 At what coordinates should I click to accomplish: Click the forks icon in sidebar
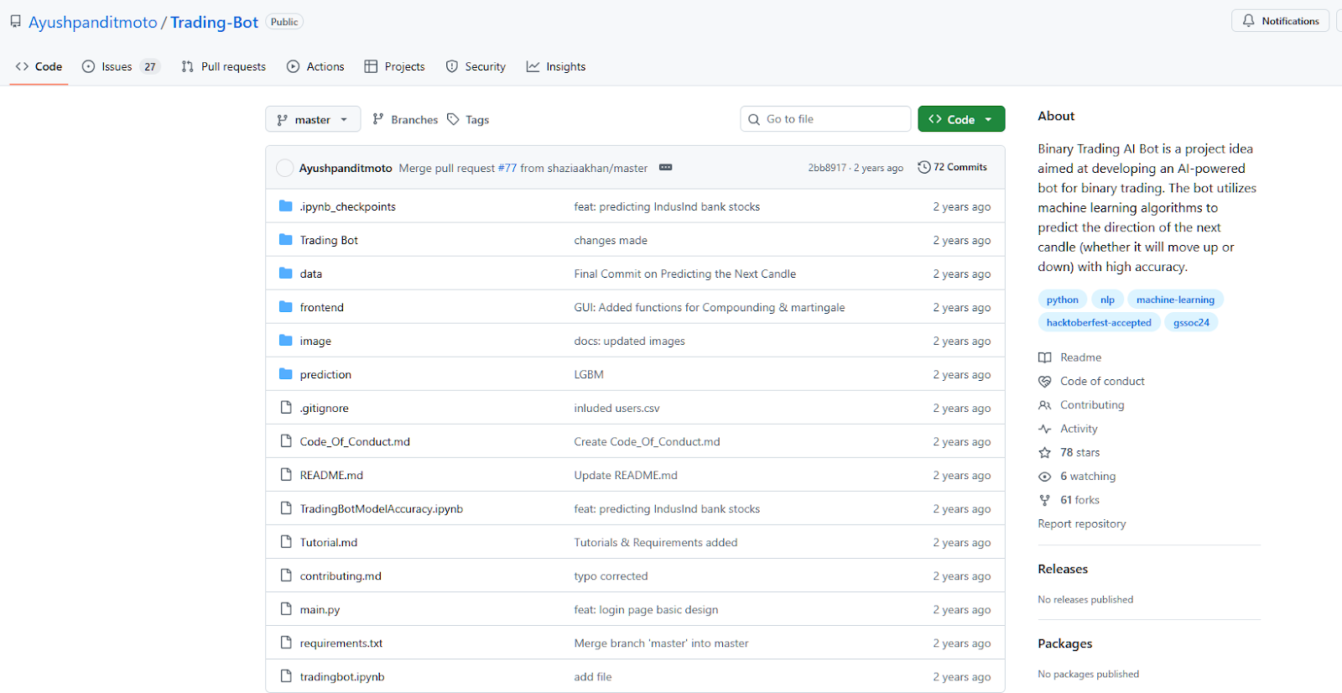pyautogui.click(x=1044, y=500)
